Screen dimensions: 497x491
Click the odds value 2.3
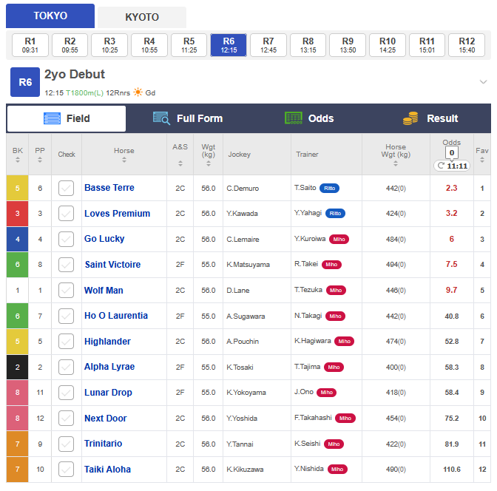[x=451, y=188]
